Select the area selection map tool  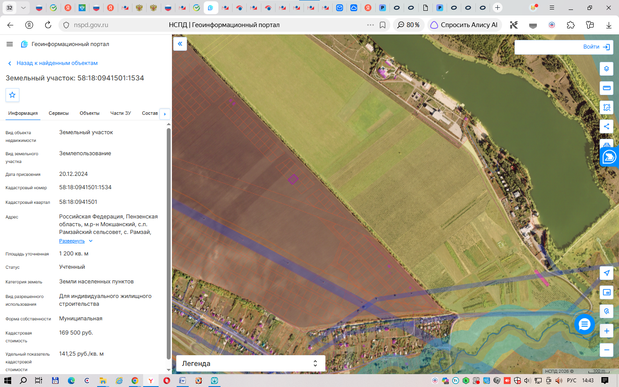click(607, 107)
